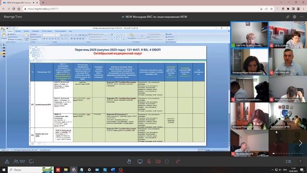Click the Перечень 2025 heading text
The height and width of the screenshot is (173, 307).
tap(118, 50)
